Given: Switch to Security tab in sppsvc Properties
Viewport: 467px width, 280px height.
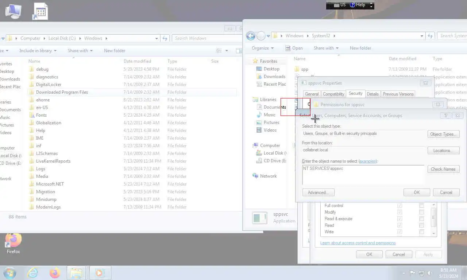Looking at the screenshot, I should pos(355,94).
